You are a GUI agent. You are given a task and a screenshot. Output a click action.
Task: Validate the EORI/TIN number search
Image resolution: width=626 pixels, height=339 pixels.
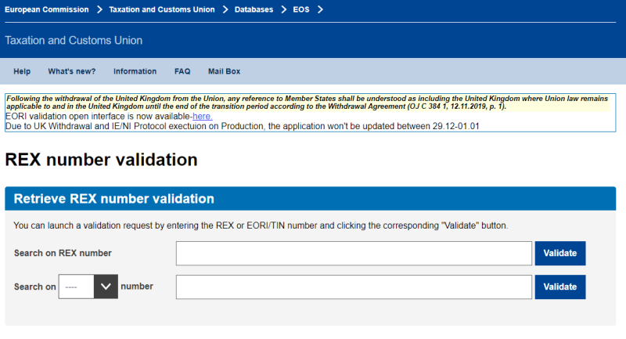click(560, 287)
